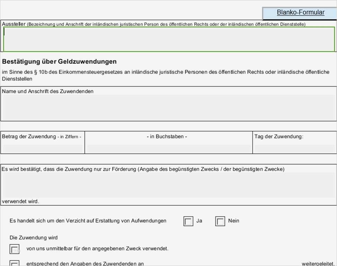The height and width of the screenshot is (266, 337).
Task: Click the Die Zuwendung wird label
Action: 33,238
